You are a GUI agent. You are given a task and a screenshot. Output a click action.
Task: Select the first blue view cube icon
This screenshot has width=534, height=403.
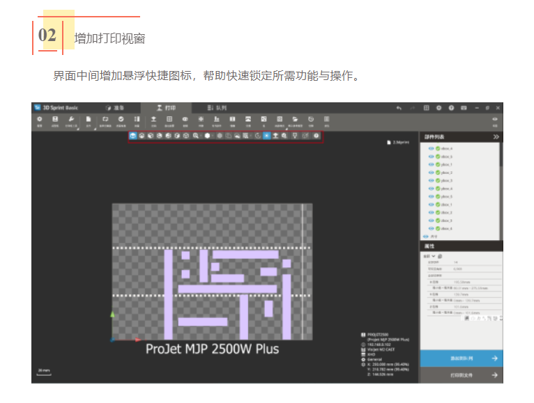click(133, 136)
